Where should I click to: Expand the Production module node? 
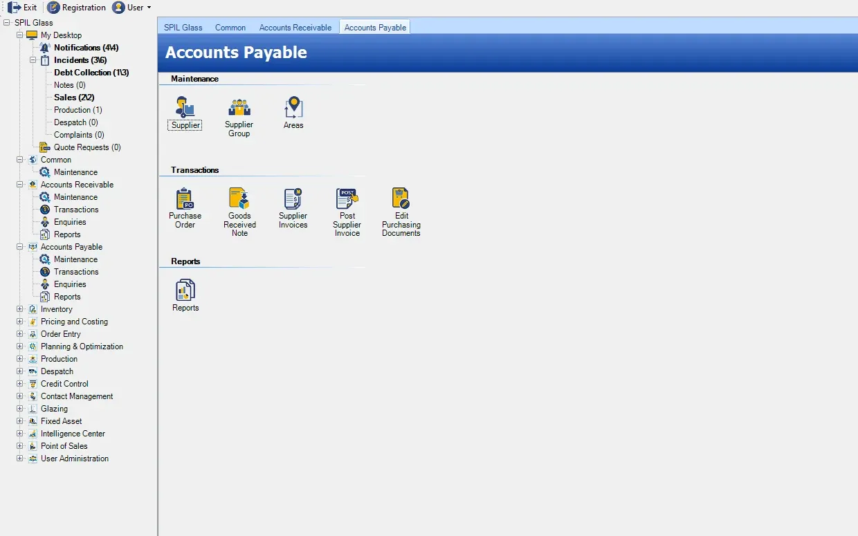coord(20,359)
